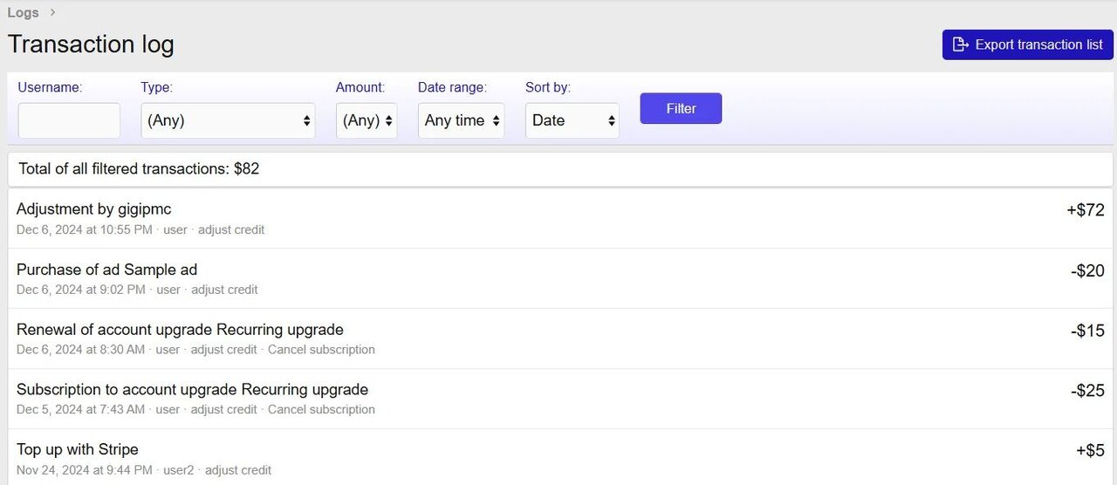Viewport: 1117px width, 485px height.
Task: Open the Logs breadcrumb link
Action: click(x=23, y=12)
